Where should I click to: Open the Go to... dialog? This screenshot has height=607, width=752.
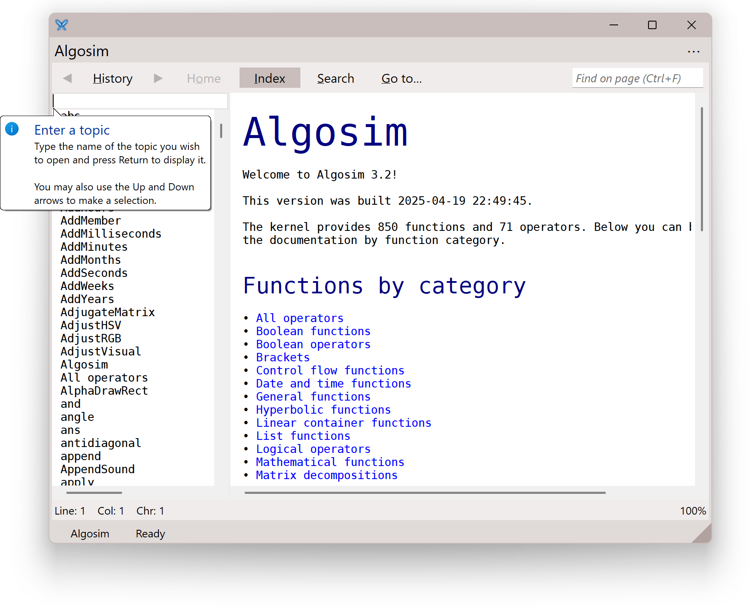coord(401,79)
